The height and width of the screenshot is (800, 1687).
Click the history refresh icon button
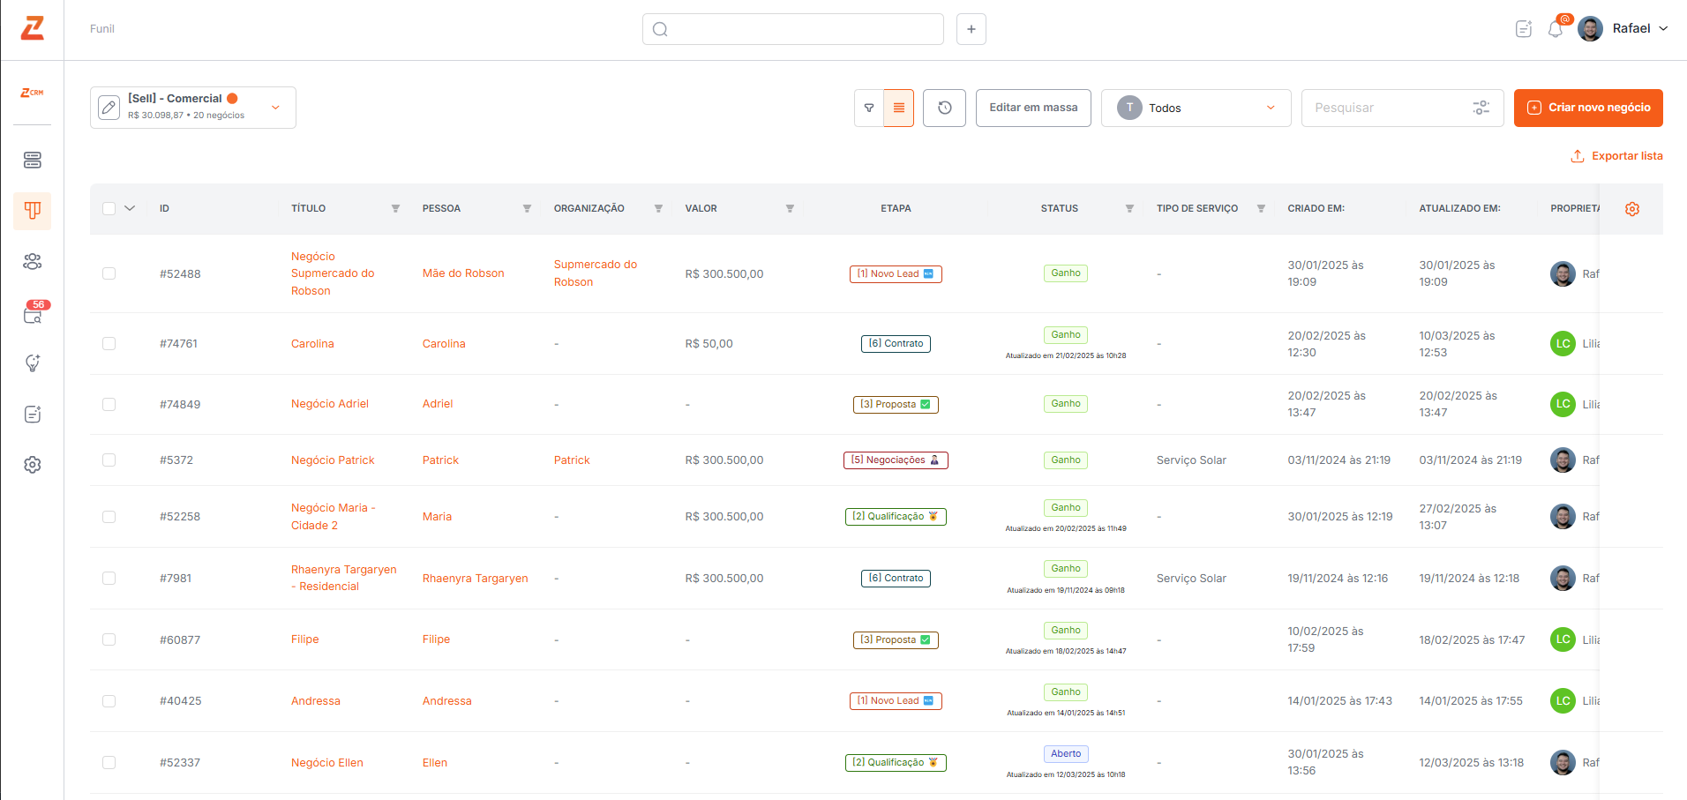click(945, 108)
